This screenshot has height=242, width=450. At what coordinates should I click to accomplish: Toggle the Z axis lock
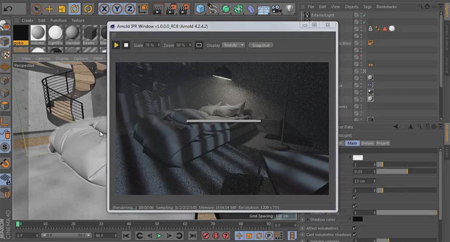(x=129, y=9)
